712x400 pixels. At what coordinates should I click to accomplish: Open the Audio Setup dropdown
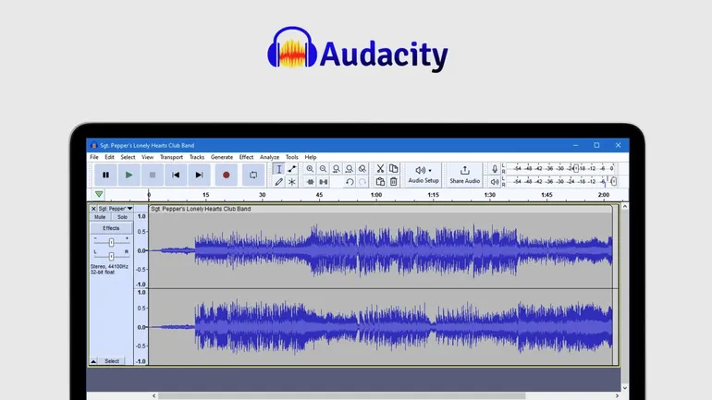click(x=424, y=175)
